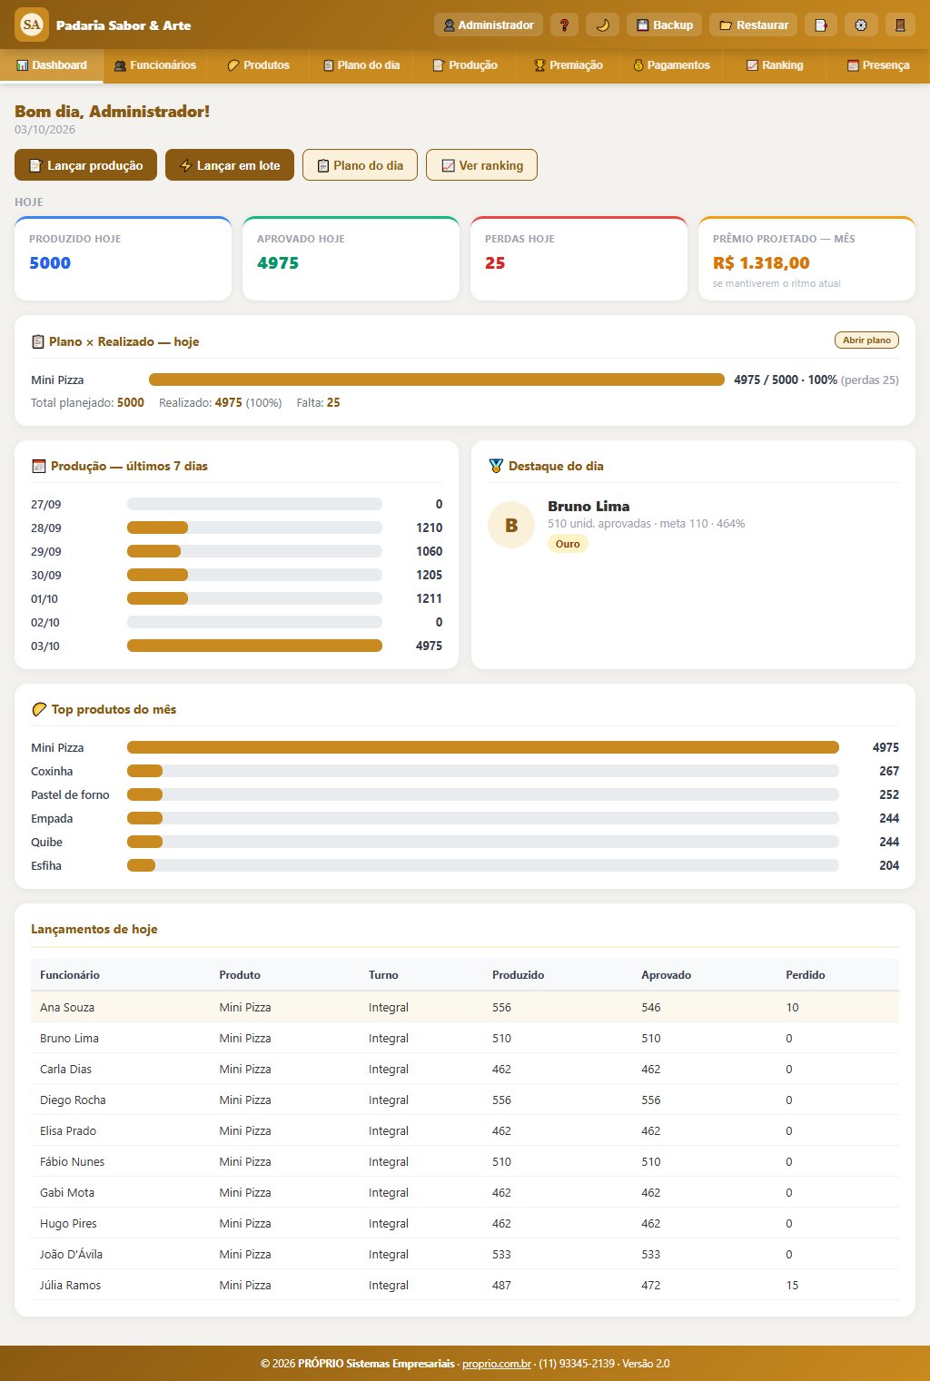Viewport: 930px width, 1381px height.
Task: Open the Administrador user menu
Action: 489,25
